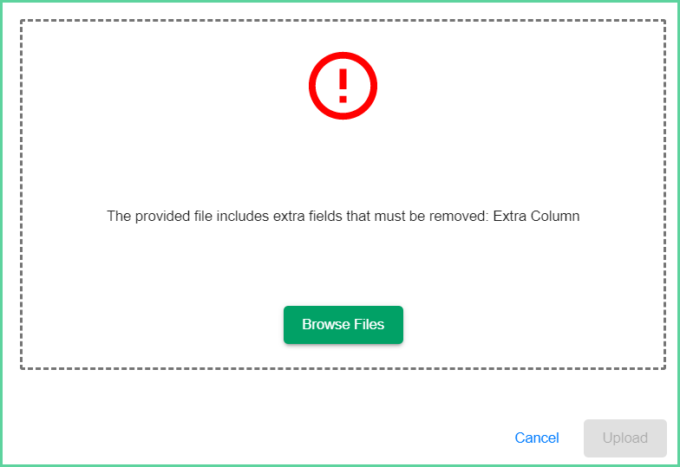Click Cancel next to the Upload button

536,438
